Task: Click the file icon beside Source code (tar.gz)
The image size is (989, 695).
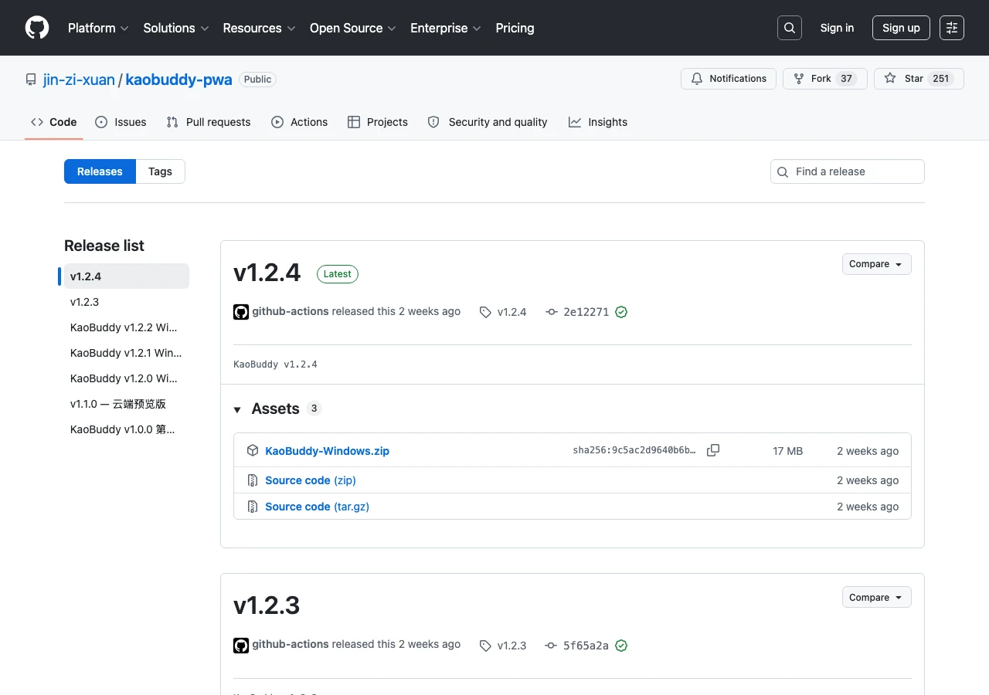Action: (253, 507)
